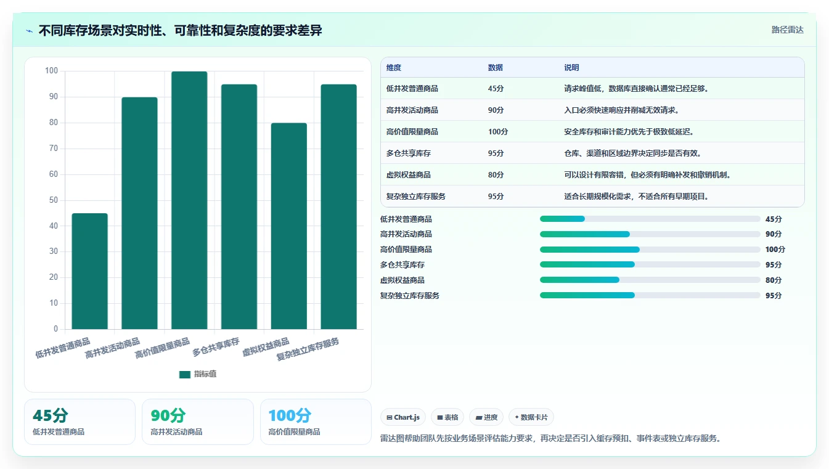Click the 多仓共享库存 progress bar
Screen dimensions: 829x469
coord(650,264)
